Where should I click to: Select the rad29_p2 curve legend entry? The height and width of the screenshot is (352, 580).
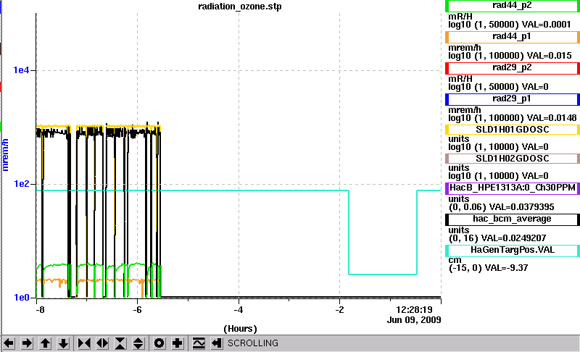point(513,68)
